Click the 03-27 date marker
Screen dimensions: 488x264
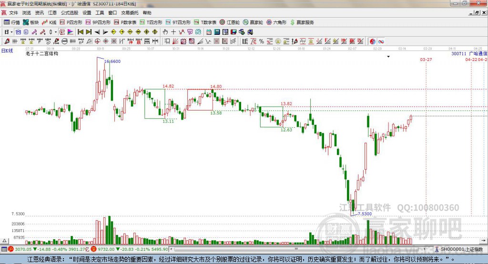click(426, 60)
